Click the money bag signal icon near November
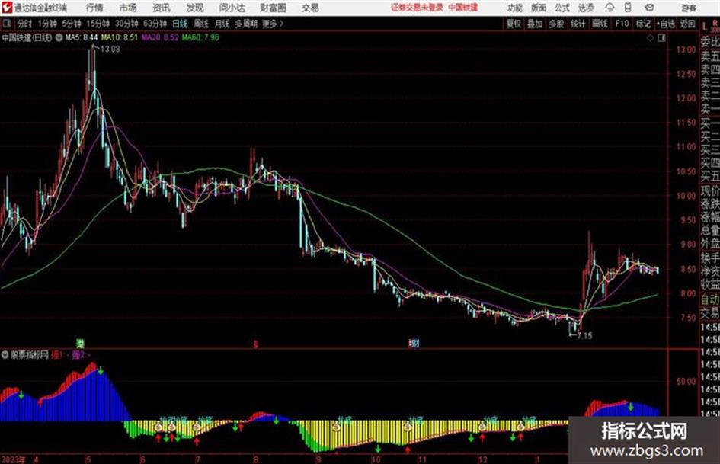Screen dimensions: 720x464 point(408,427)
